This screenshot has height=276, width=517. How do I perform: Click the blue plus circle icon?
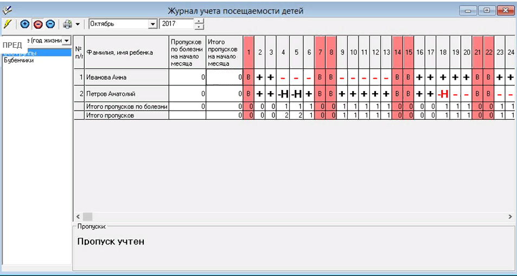pyautogui.click(x=25, y=24)
